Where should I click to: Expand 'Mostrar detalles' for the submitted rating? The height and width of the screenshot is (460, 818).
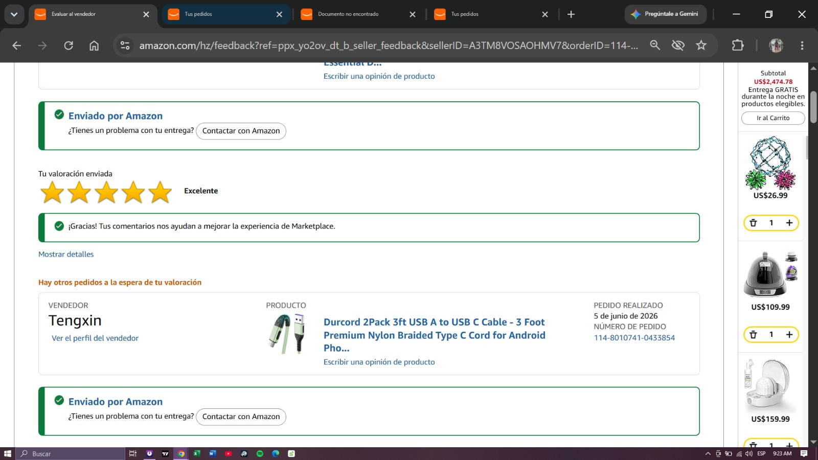(66, 254)
